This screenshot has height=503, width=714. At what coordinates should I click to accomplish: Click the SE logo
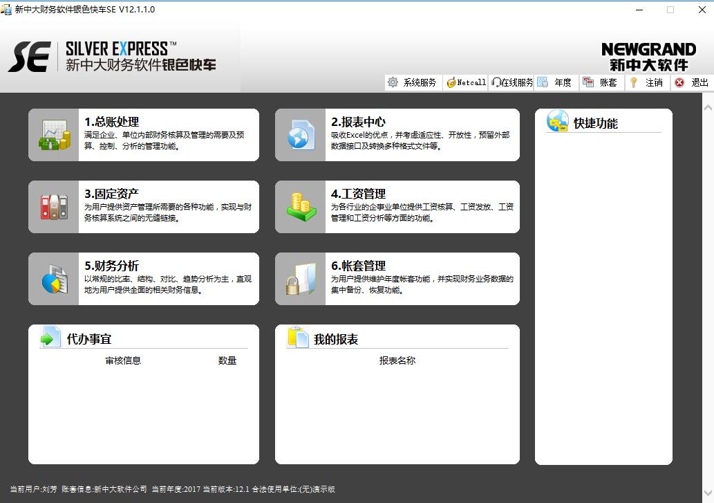coord(29,57)
